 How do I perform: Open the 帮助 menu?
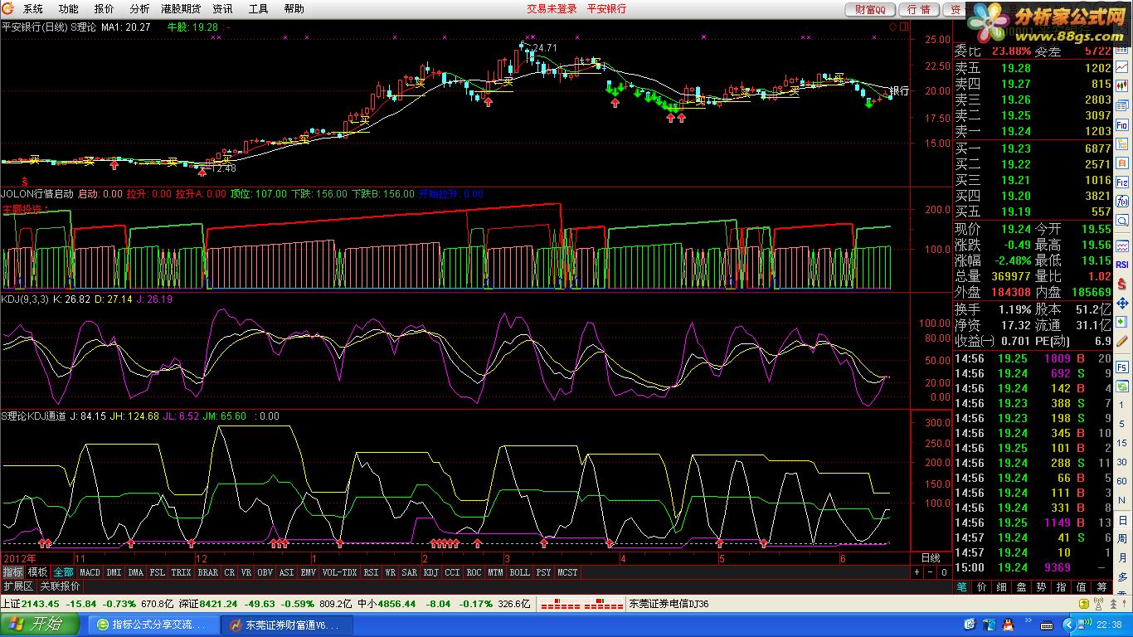[x=294, y=9]
